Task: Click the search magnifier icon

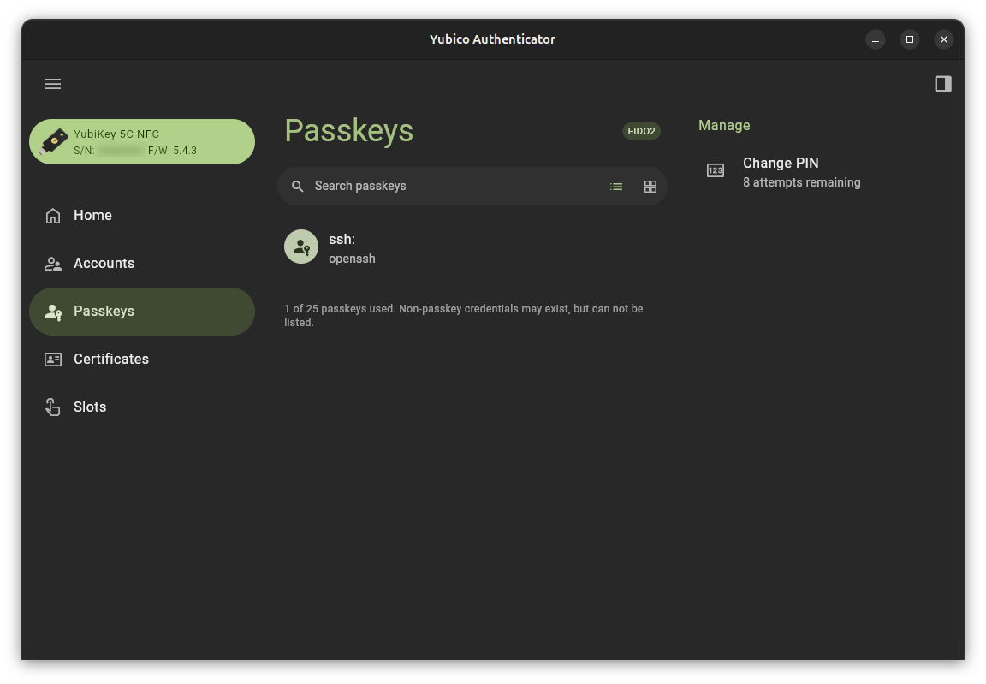Action: click(x=297, y=186)
